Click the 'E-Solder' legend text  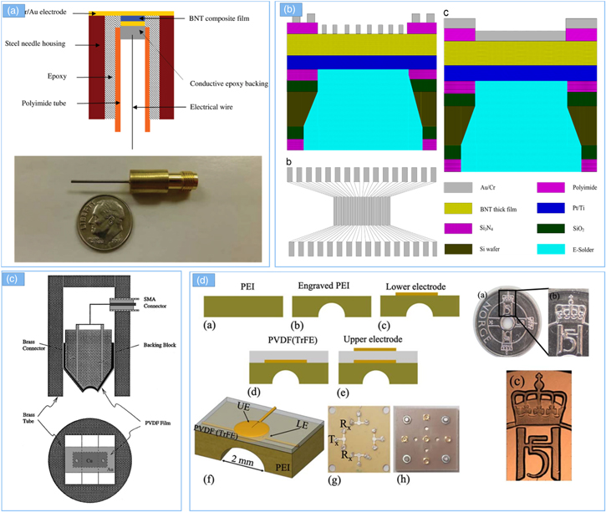(583, 250)
